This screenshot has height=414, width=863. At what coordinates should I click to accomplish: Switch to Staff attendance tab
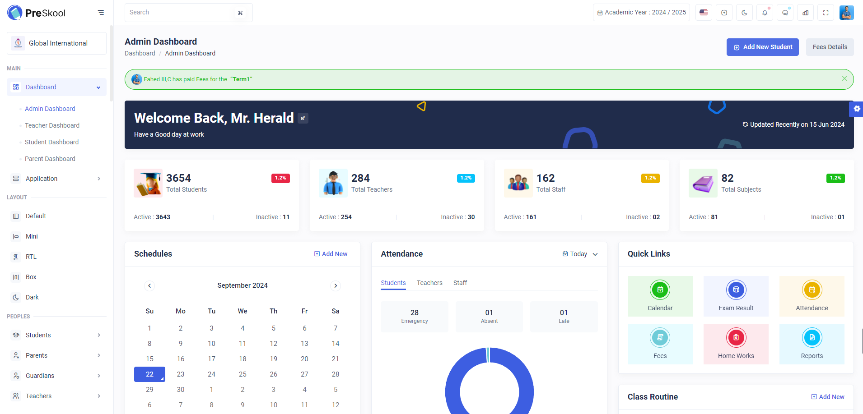pos(460,283)
